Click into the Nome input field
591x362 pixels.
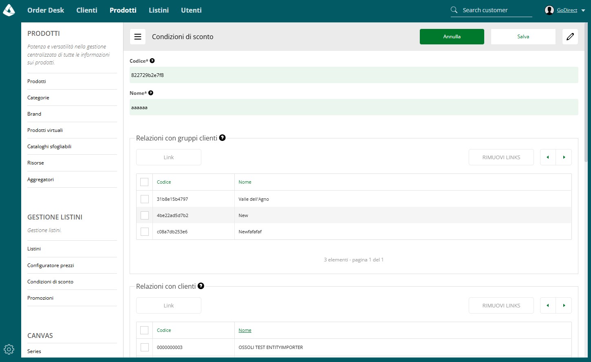(354, 108)
